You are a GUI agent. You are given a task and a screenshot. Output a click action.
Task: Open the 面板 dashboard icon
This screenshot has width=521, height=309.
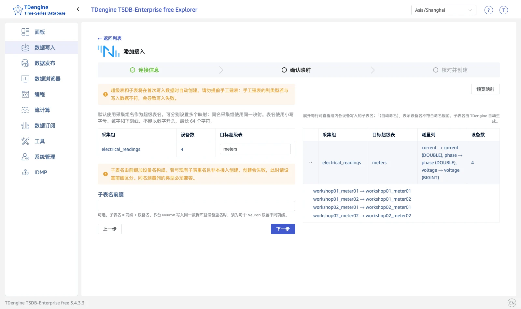(25, 32)
